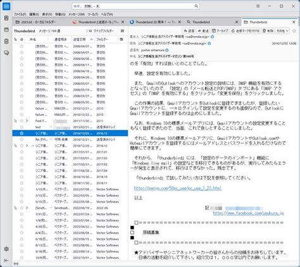The image size is (300, 267).
Task: Open the Mail space in the spaces toolbar
Action: pyautogui.click(x=6, y=6)
